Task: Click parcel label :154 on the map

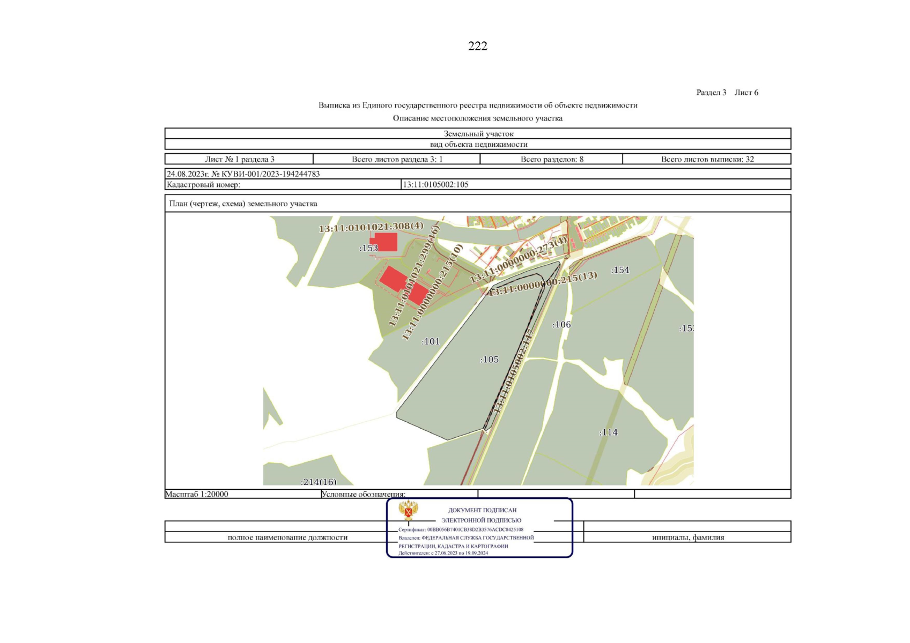Action: tap(620, 270)
